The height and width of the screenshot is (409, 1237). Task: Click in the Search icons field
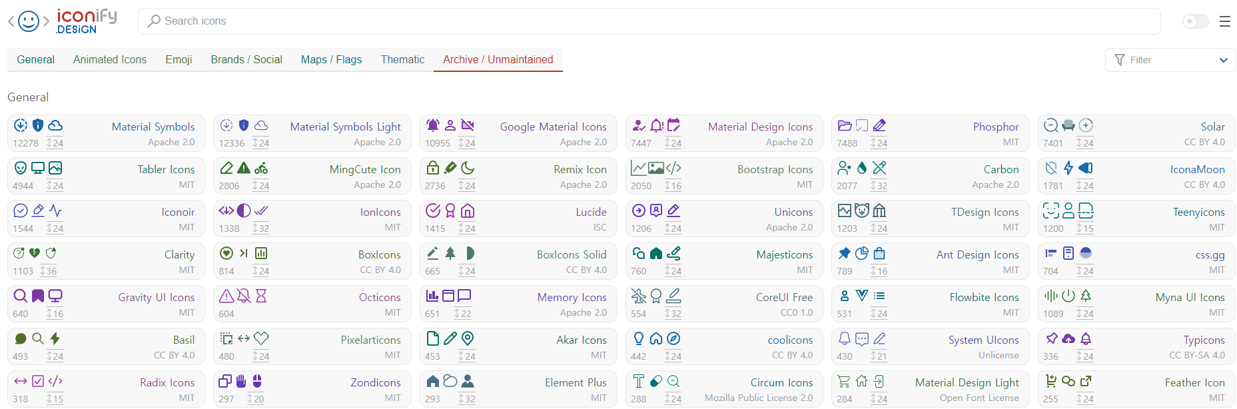click(649, 21)
